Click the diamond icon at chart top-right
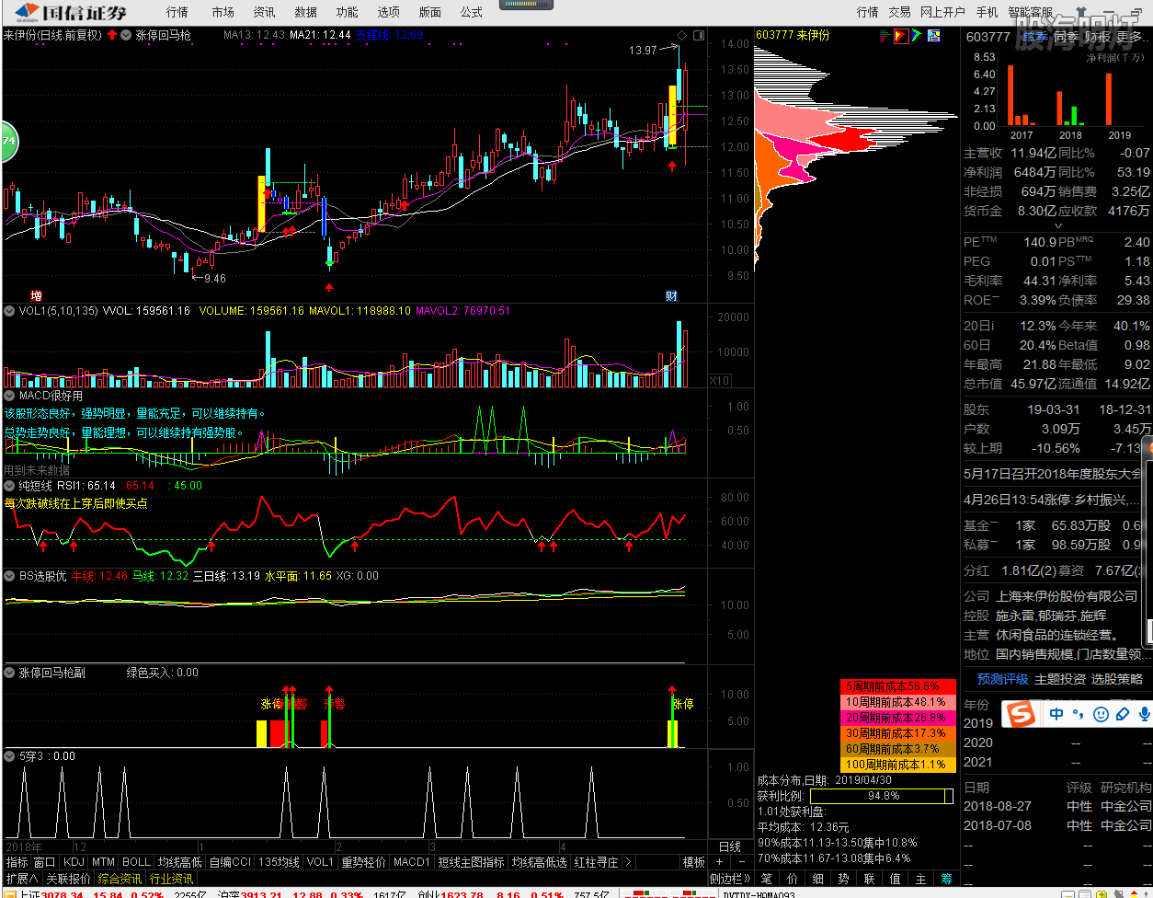Screen dimensions: 1153x898 (x=681, y=36)
